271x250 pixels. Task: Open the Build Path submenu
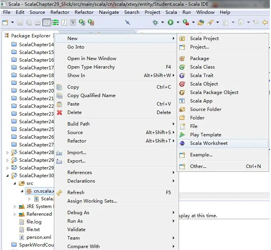pos(116,124)
